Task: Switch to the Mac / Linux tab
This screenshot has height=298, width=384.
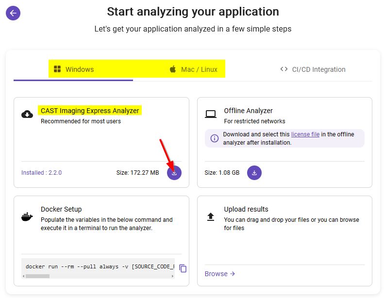Action: (193, 69)
